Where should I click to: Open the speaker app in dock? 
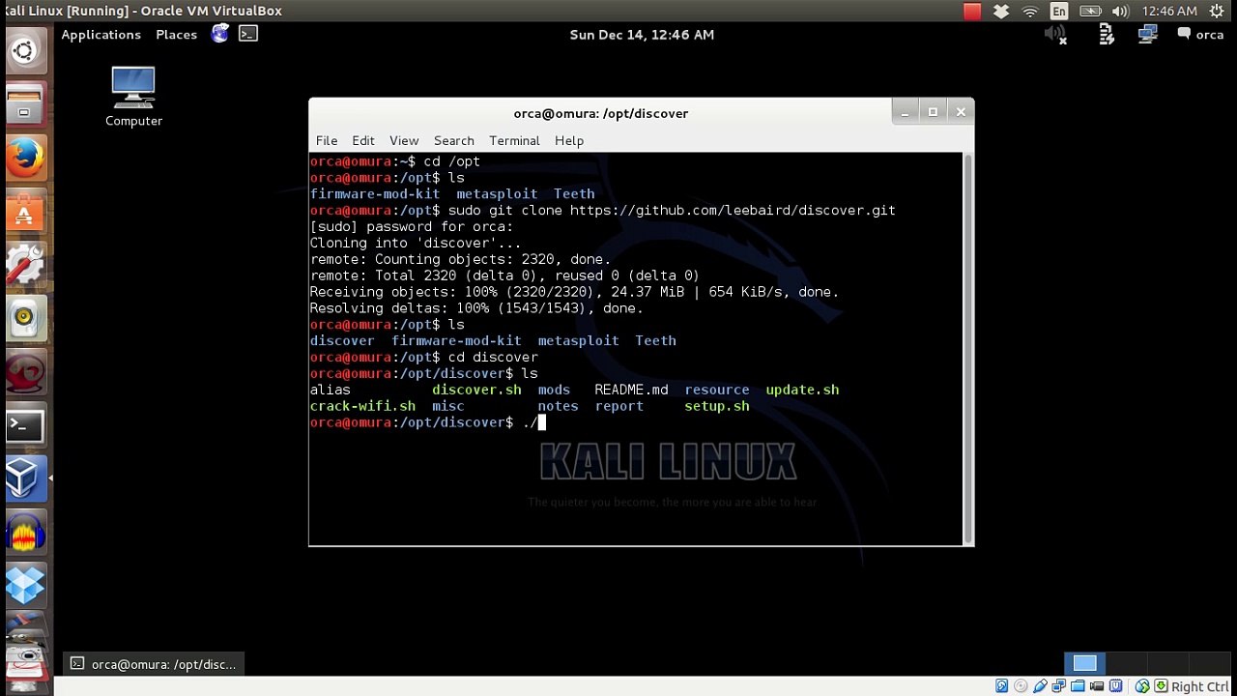tap(24, 317)
